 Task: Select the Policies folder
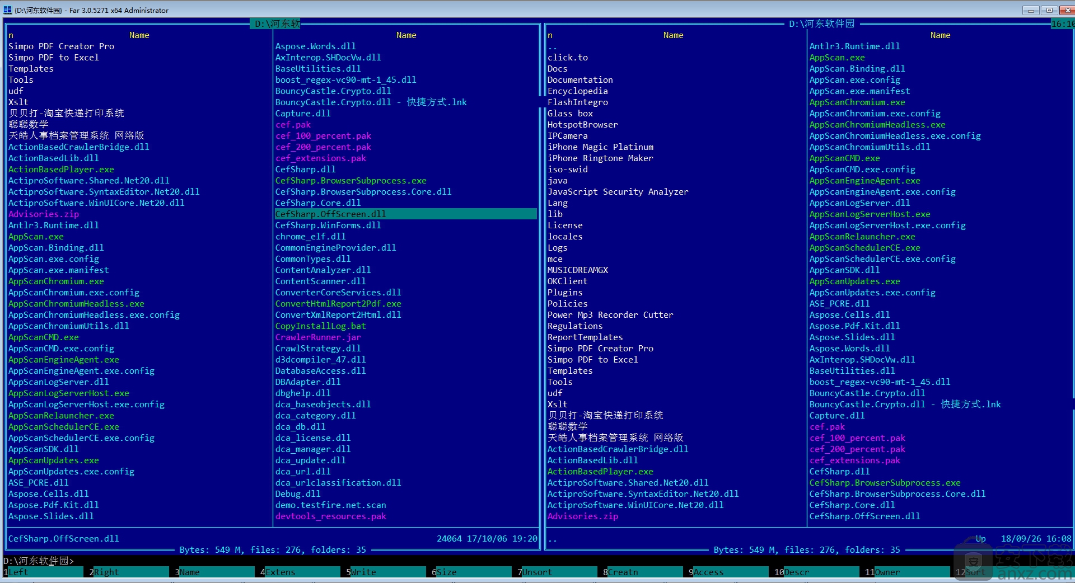click(567, 303)
